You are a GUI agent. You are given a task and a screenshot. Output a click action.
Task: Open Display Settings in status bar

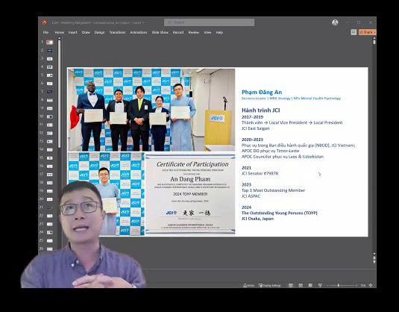(270, 285)
